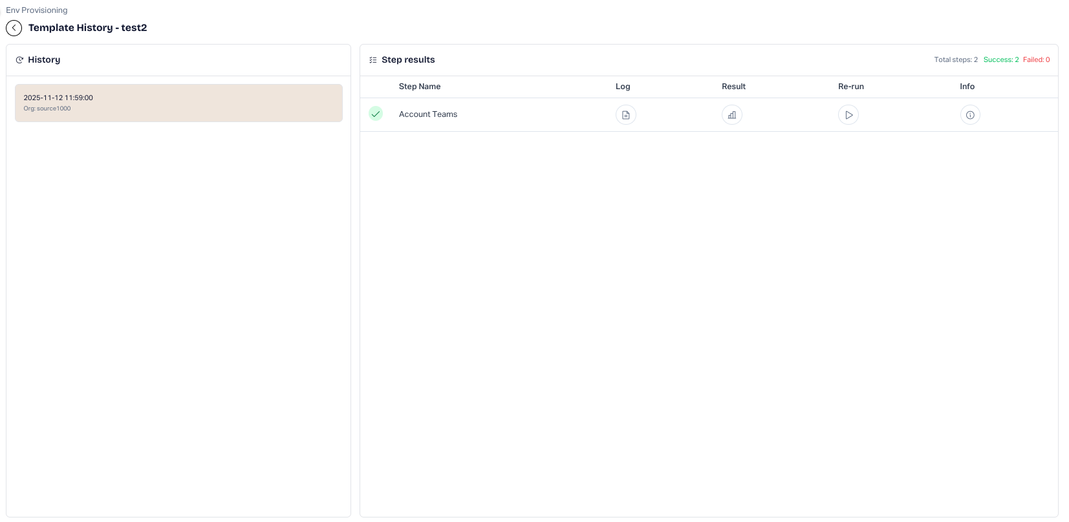Click the Account Teams step name
1069x522 pixels.
427,114
